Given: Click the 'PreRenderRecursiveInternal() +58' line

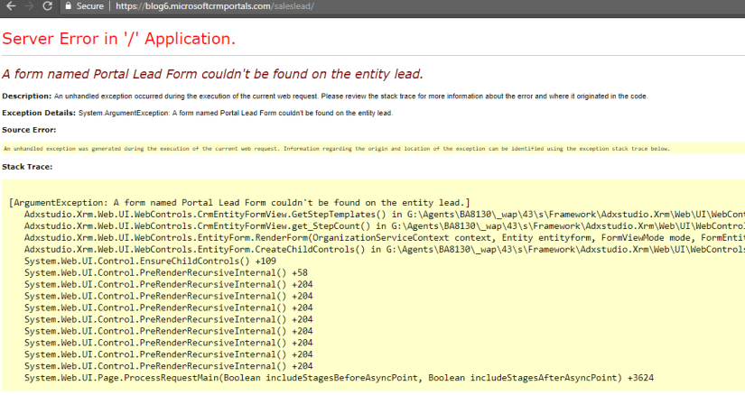Looking at the screenshot, I should (x=166, y=273).
